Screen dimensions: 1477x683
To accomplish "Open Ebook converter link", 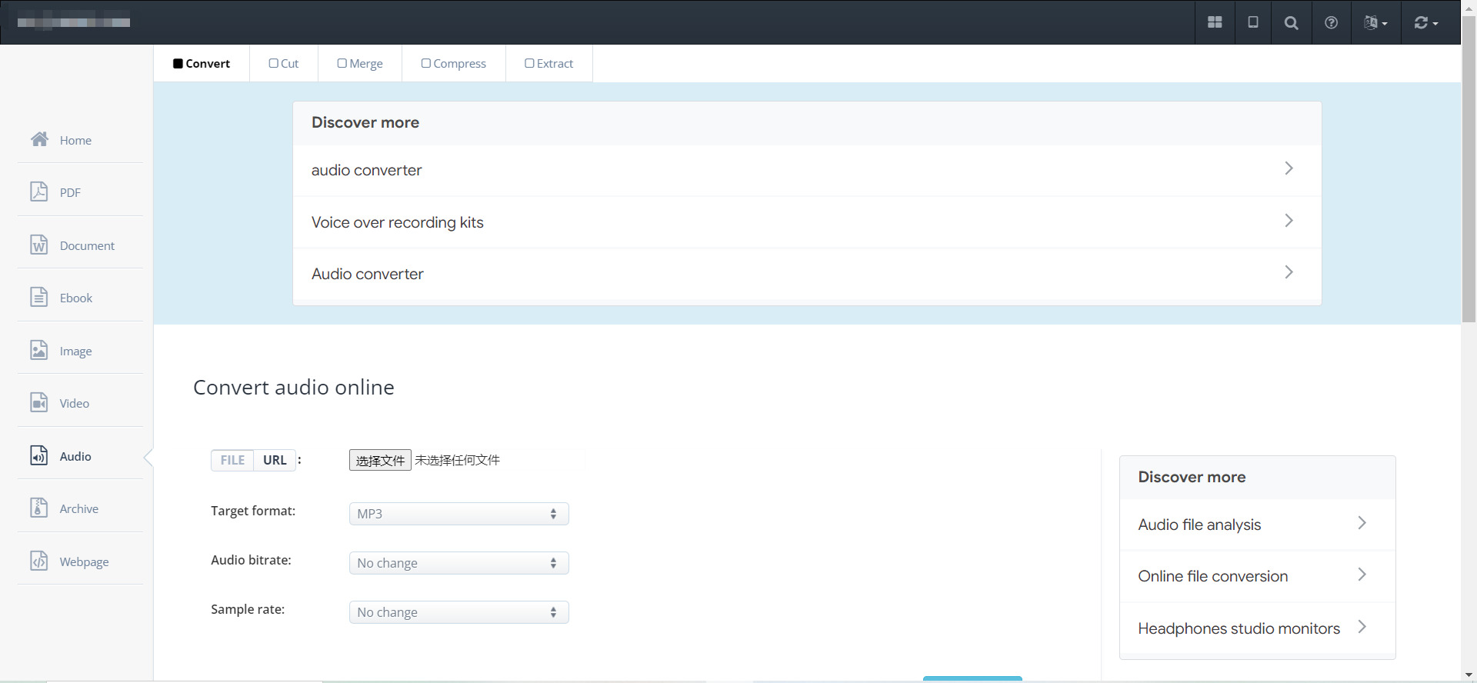I will click(x=76, y=298).
